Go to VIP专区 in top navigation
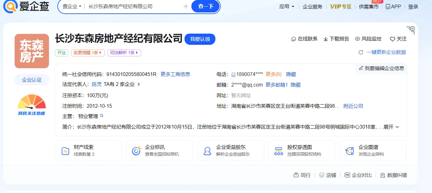This screenshot has height=193, width=432. pyautogui.click(x=340, y=7)
